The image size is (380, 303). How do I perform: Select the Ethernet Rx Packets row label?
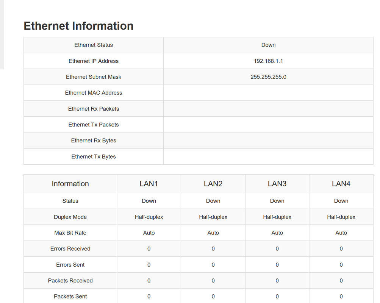94,109
